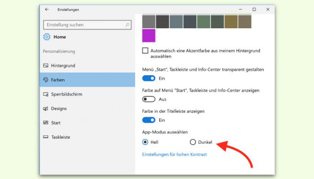This screenshot has width=314, height=179.
Task: Pick the olive gold color swatch
Action: (231, 21)
